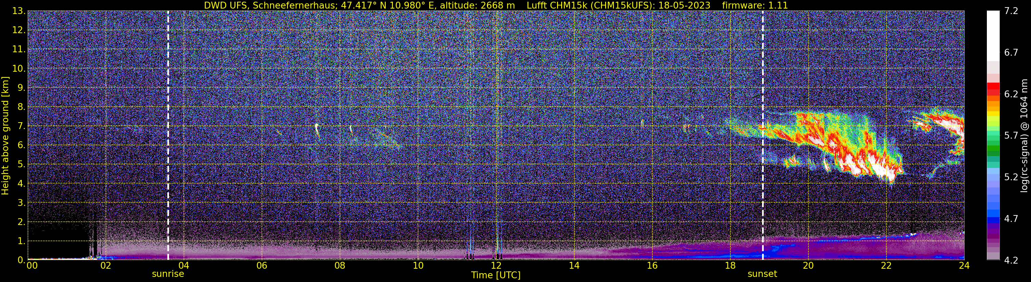The height and width of the screenshot is (282, 1031).
Task: Click the y-axis tick label "10."
Action: pos(19,69)
